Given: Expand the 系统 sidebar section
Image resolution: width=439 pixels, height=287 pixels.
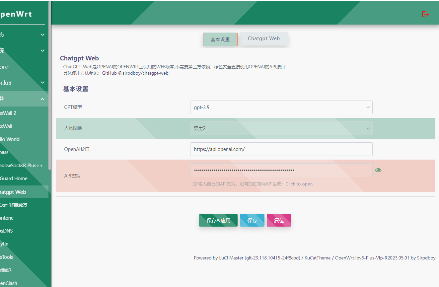Looking at the screenshot, I should pyautogui.click(x=24, y=51).
